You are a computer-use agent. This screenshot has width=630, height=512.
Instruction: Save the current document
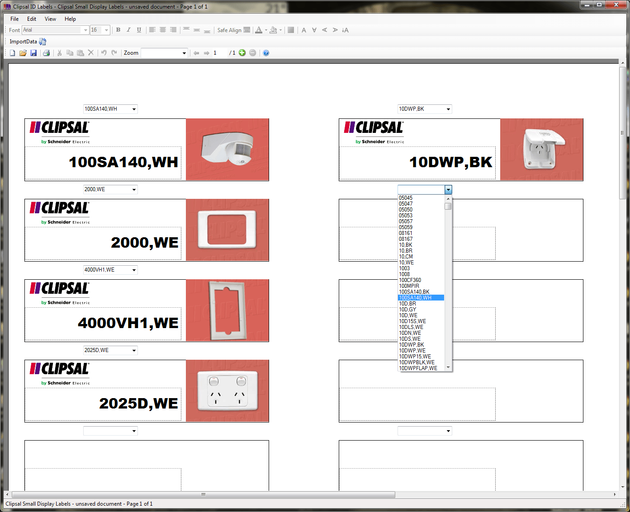(34, 53)
